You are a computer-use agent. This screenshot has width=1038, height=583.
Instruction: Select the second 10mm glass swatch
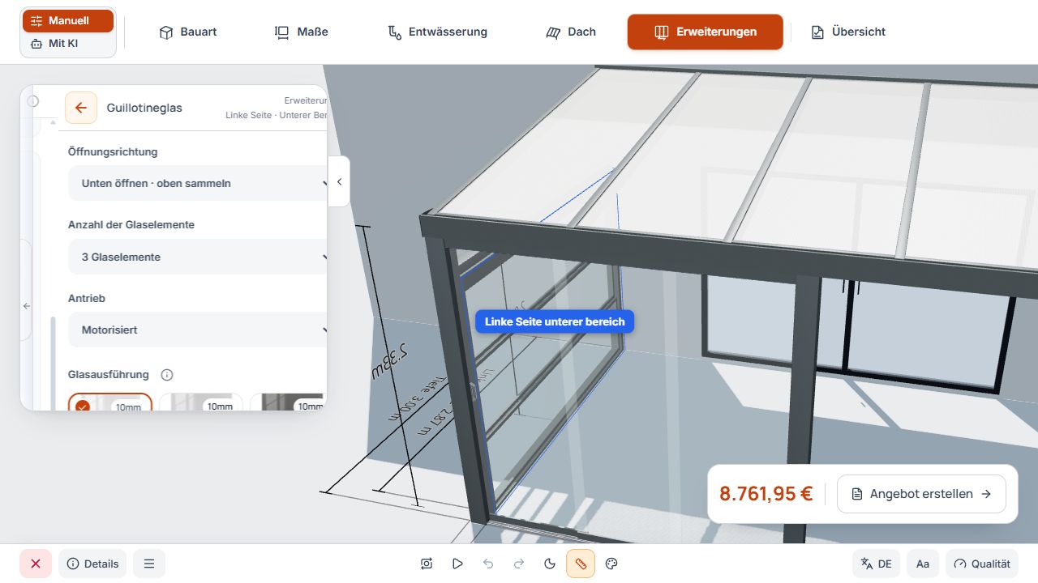[201, 402]
